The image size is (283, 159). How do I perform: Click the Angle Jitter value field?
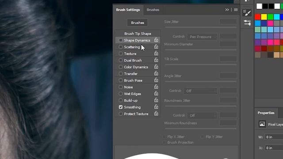click(x=228, y=76)
